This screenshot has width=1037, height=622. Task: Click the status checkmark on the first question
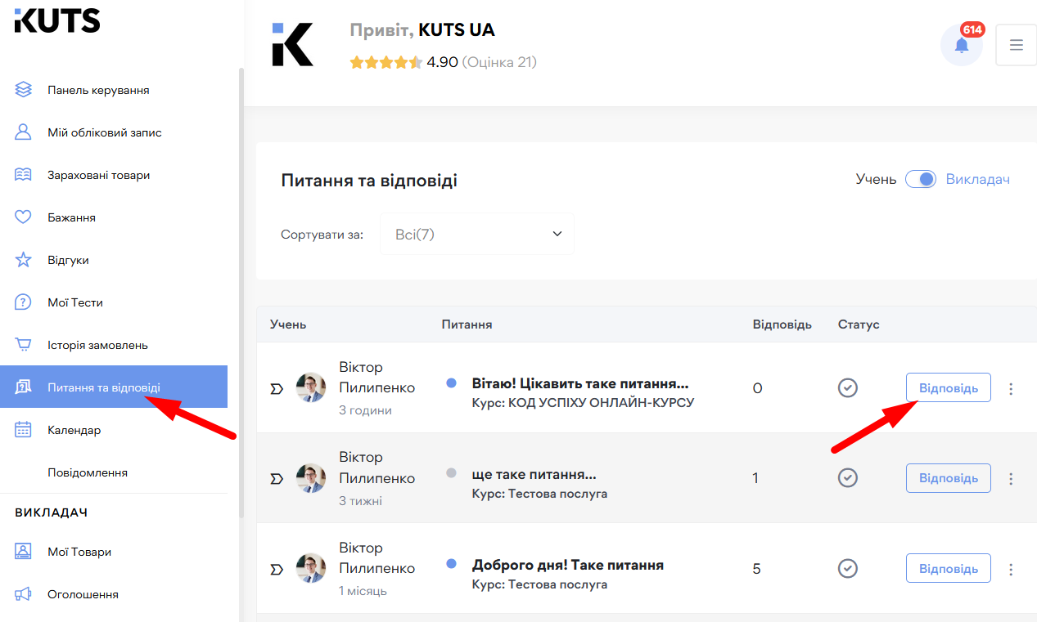(847, 387)
